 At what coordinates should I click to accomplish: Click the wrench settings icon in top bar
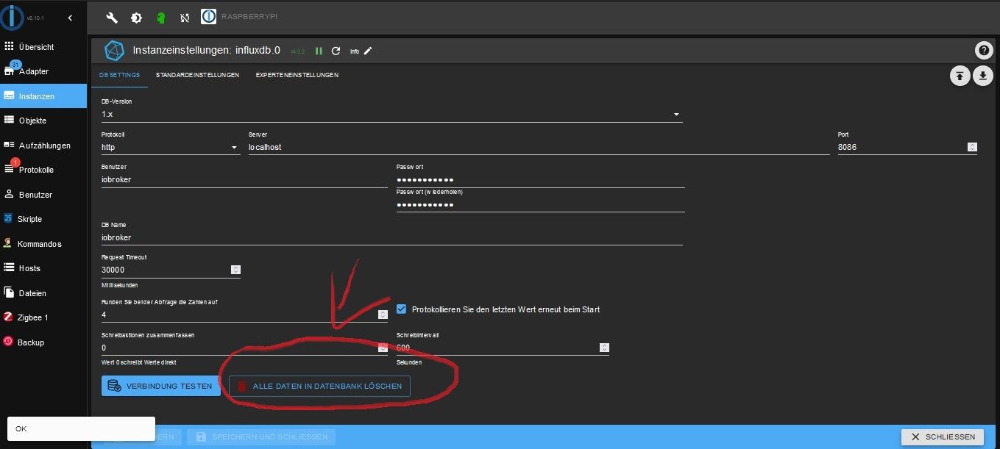[112, 18]
